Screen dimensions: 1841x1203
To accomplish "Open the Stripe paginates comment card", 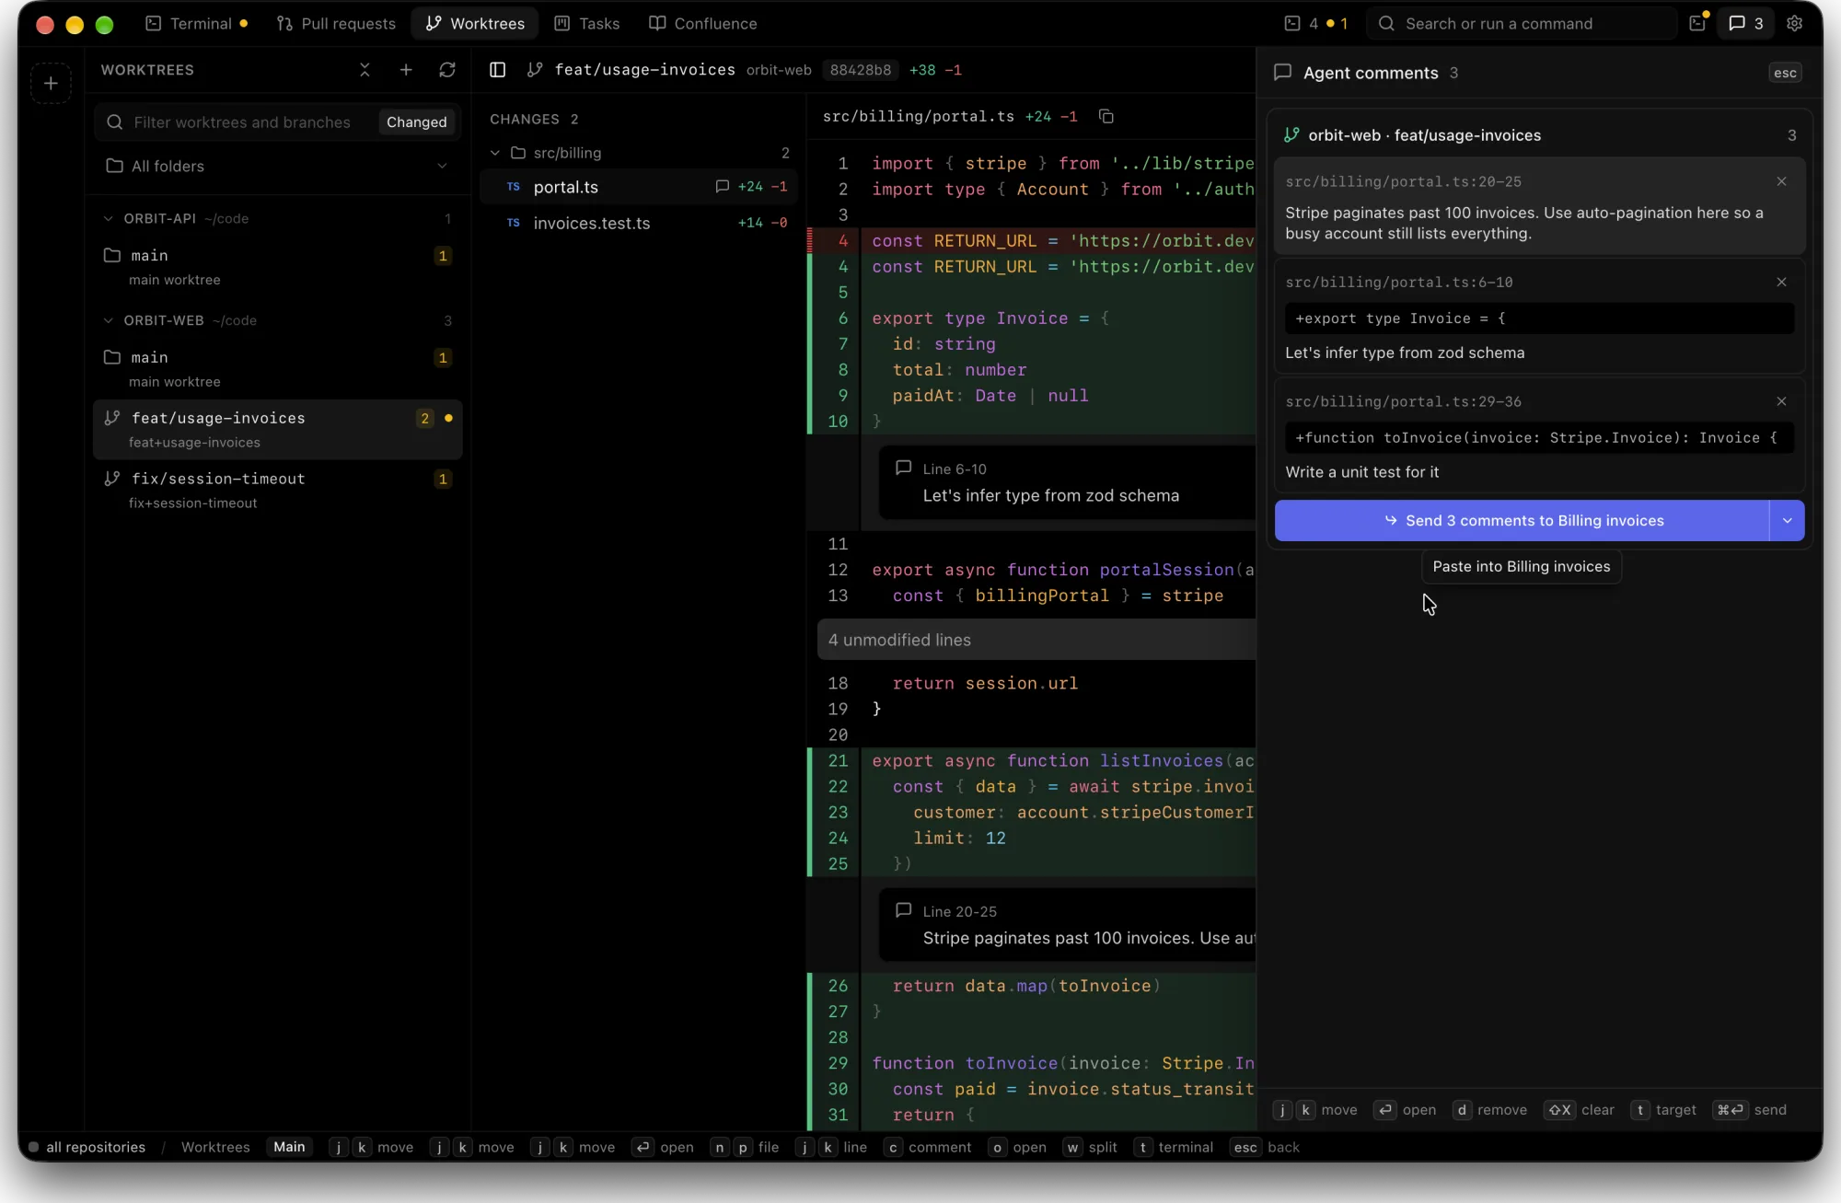I will pyautogui.click(x=1540, y=207).
